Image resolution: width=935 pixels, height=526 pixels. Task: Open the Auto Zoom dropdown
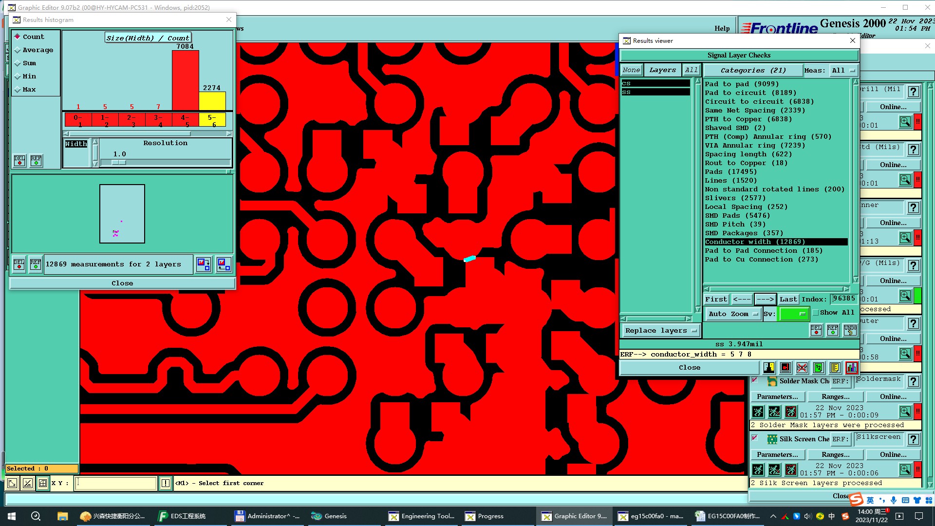pyautogui.click(x=733, y=314)
